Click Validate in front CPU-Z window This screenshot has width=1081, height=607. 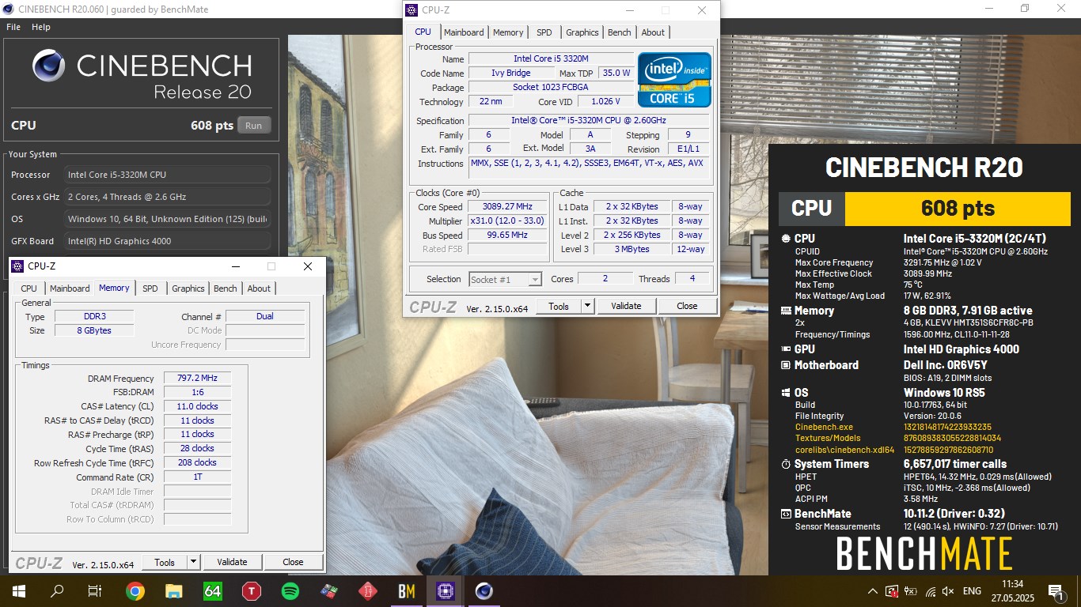[626, 306]
